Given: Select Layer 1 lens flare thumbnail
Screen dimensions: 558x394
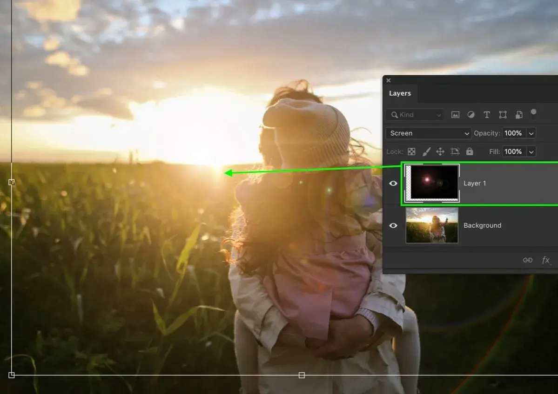Looking at the screenshot, I should (x=432, y=183).
